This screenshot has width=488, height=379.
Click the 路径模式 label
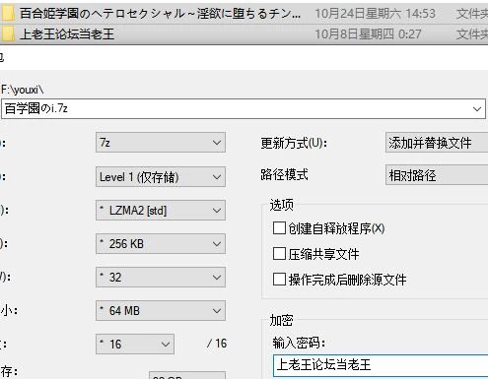284,175
